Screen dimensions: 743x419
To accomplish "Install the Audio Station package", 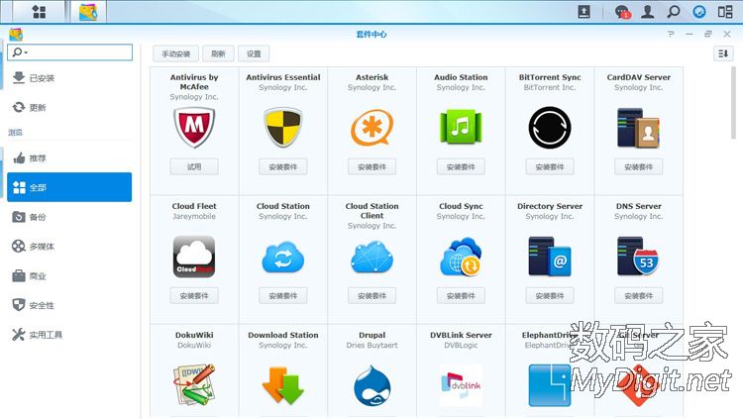I will tap(461, 166).
